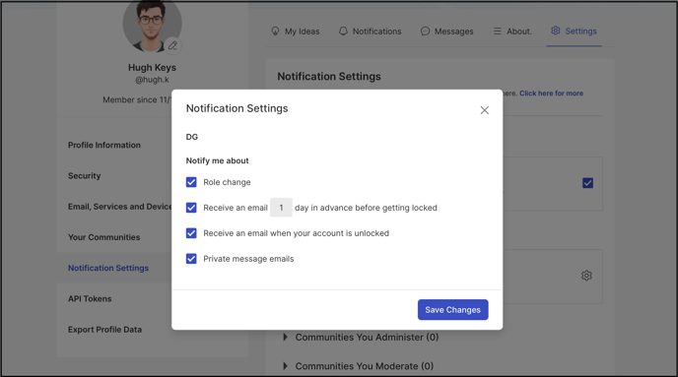Click the Hugh Keys name text
The width and height of the screenshot is (678, 377).
pos(152,67)
